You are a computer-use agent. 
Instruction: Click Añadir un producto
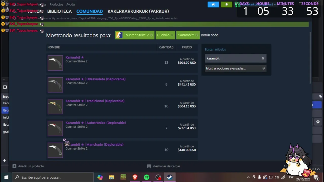coord(31,166)
